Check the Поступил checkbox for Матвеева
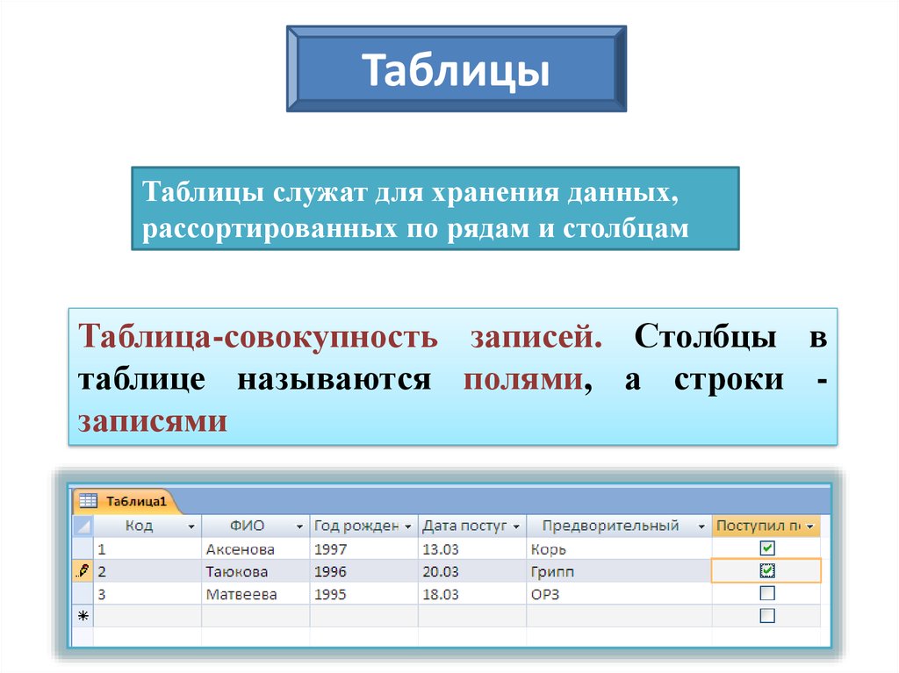Viewport: 899px width, 673px height. click(x=767, y=593)
